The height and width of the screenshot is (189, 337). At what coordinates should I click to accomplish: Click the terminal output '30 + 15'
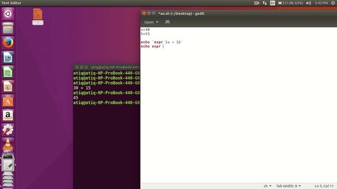82,88
